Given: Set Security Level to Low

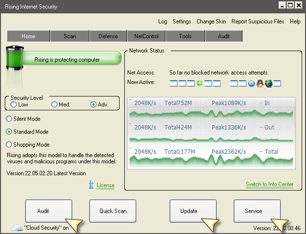Looking at the screenshot, I should click(x=13, y=105).
